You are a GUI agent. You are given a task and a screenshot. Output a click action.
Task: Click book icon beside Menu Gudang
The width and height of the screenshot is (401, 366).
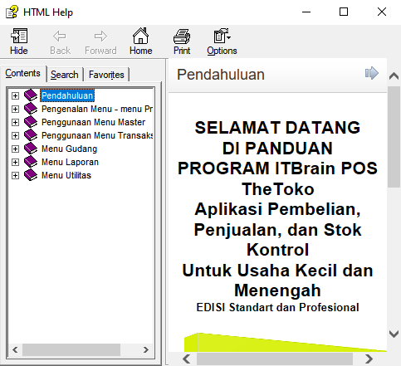click(31, 149)
